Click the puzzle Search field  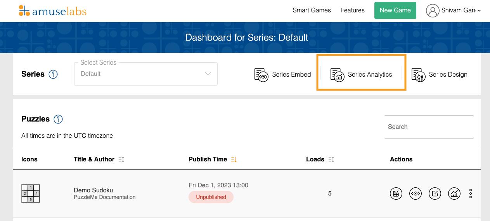pos(429,127)
